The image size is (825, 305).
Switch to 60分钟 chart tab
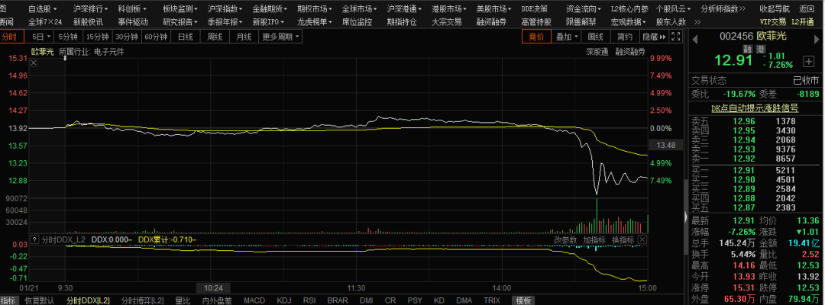tap(155, 37)
